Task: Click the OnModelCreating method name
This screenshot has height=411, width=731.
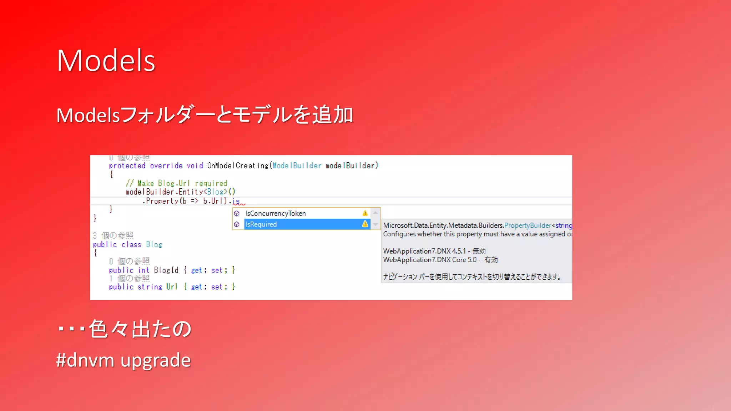Action: [238, 166]
